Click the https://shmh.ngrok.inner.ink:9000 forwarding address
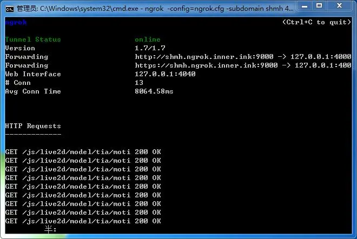The image size is (357, 239). [x=206, y=65]
